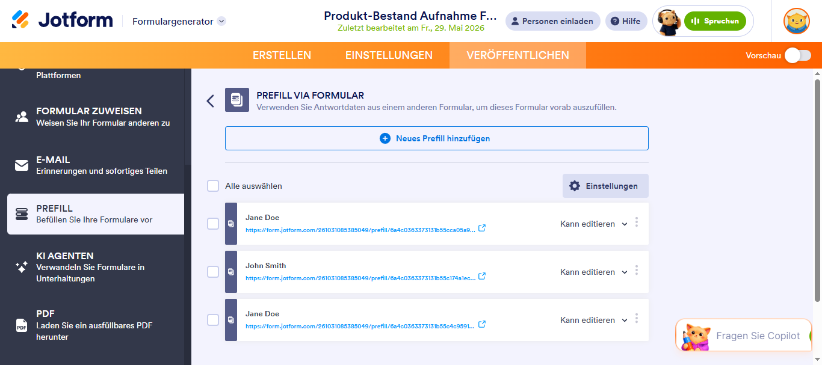Open Kann editieren dropdown for last Jane Doe
The height and width of the screenshot is (365, 822).
click(x=594, y=320)
